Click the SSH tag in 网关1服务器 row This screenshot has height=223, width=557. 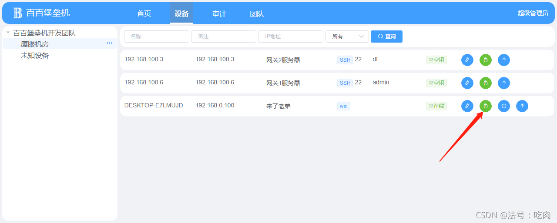[x=345, y=83]
